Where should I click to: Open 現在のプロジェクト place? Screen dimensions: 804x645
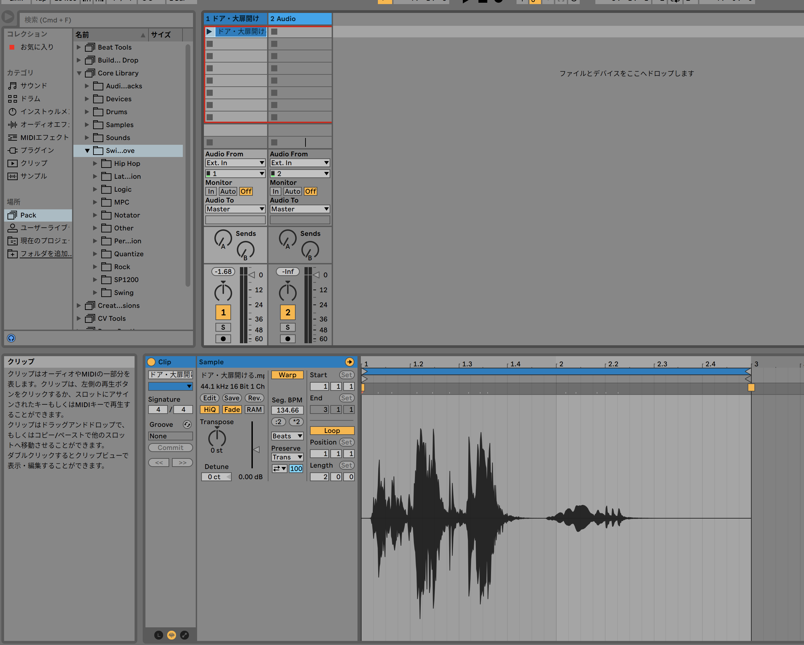click(38, 241)
